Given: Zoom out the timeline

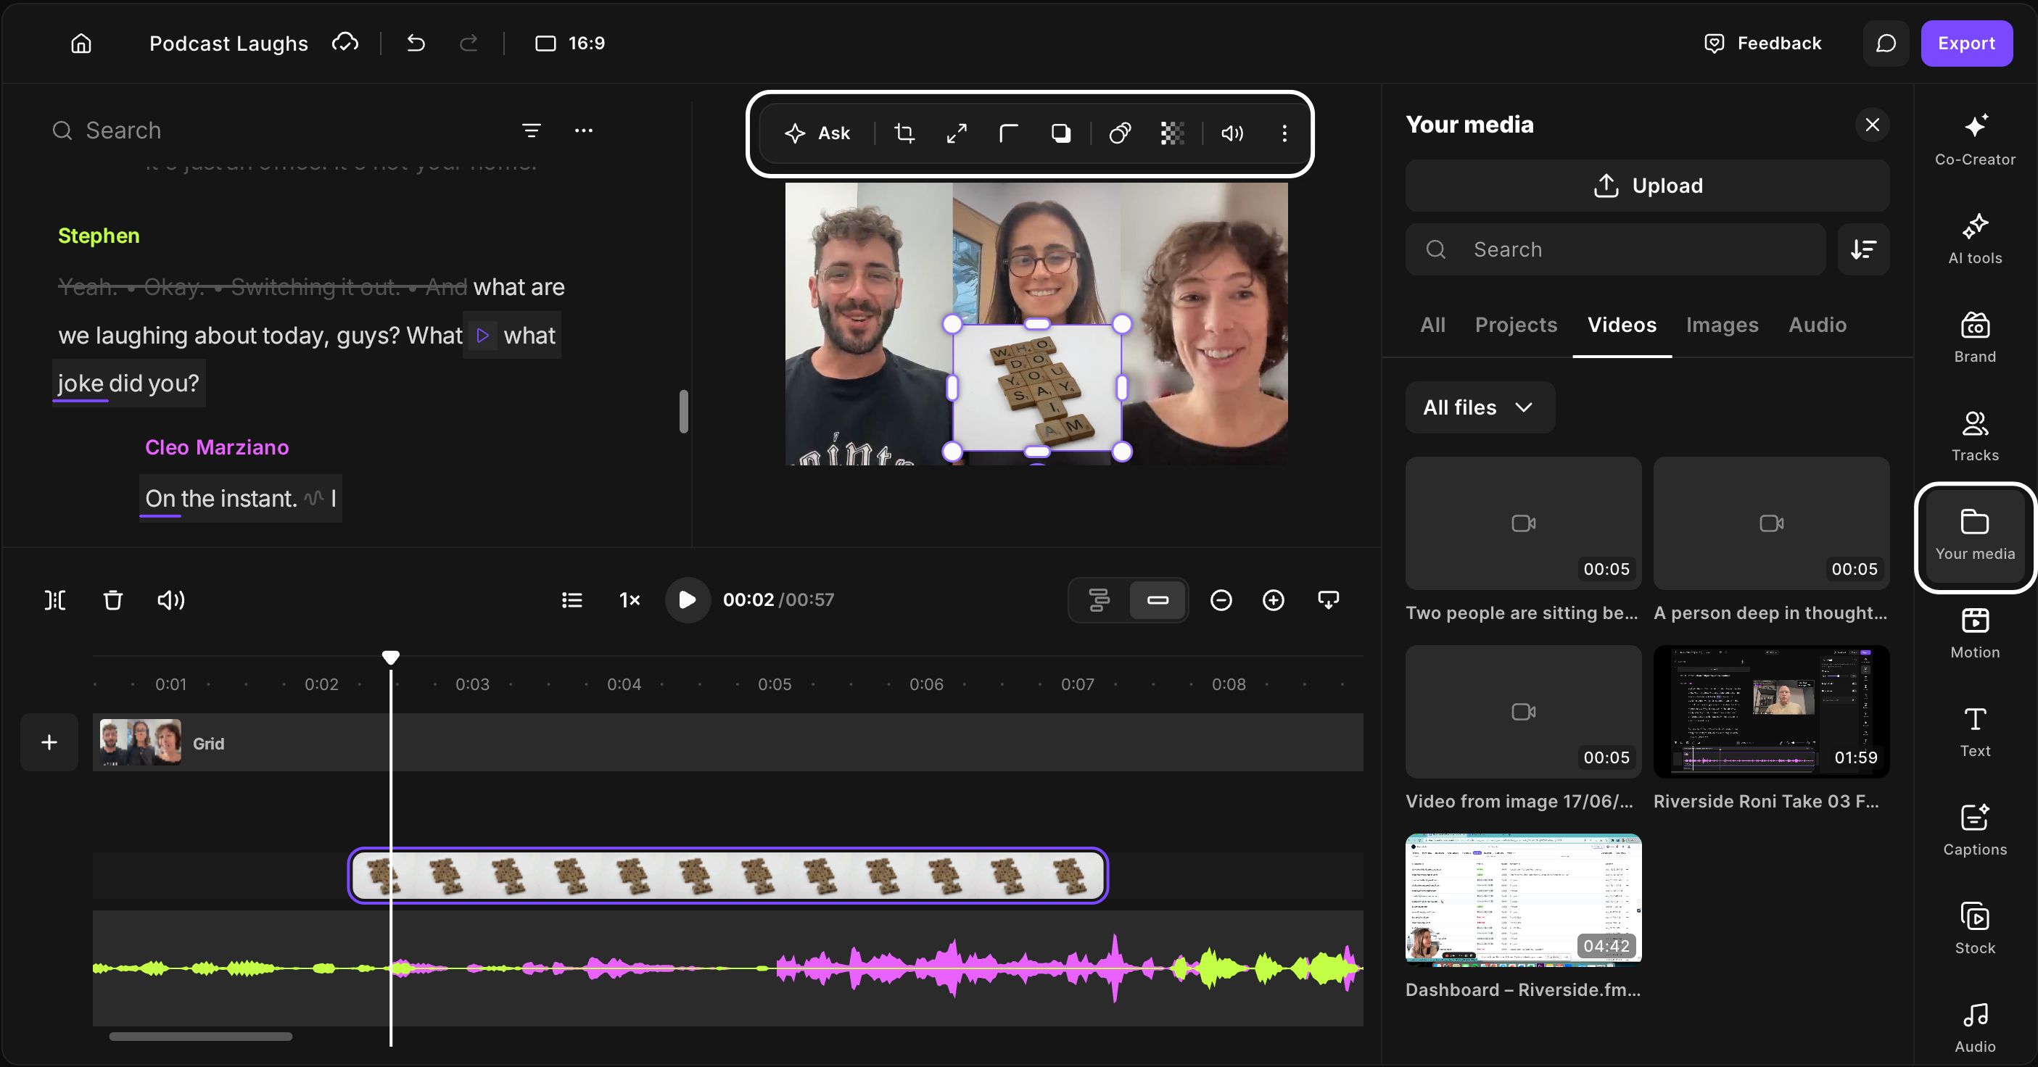Looking at the screenshot, I should (1221, 600).
